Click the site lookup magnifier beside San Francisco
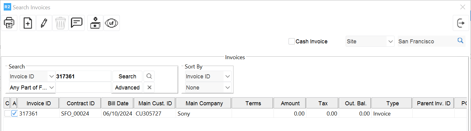This screenshot has width=471, height=131. [x=460, y=41]
